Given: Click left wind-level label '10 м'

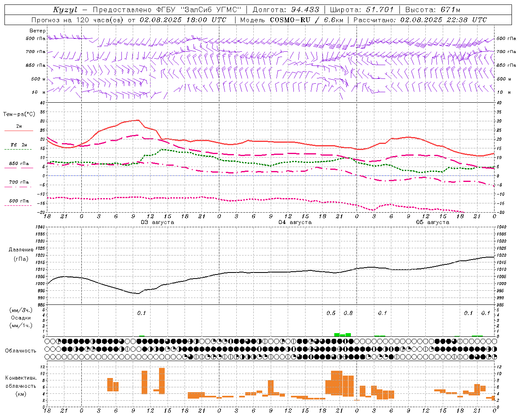Looking at the screenshot, I should pyautogui.click(x=39, y=92).
